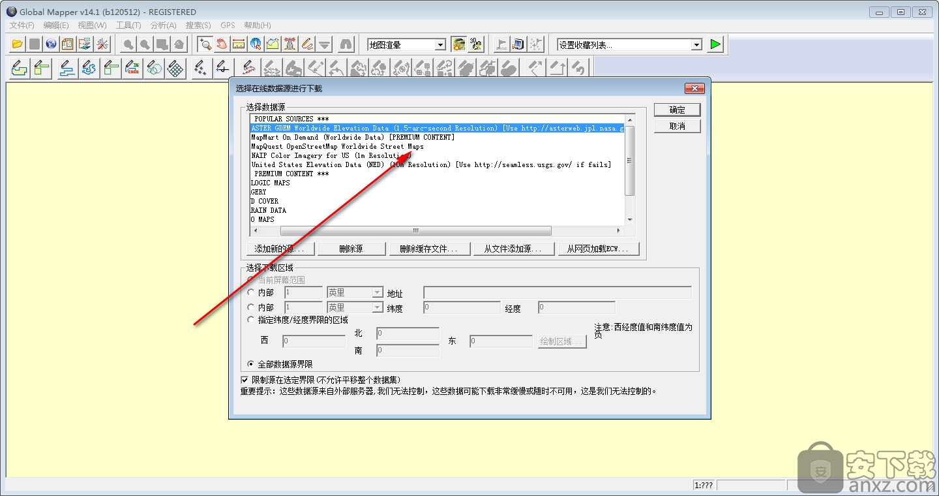Viewport: 939px width, 496px height.
Task: Select the COGO input tool
Action: pos(132,68)
